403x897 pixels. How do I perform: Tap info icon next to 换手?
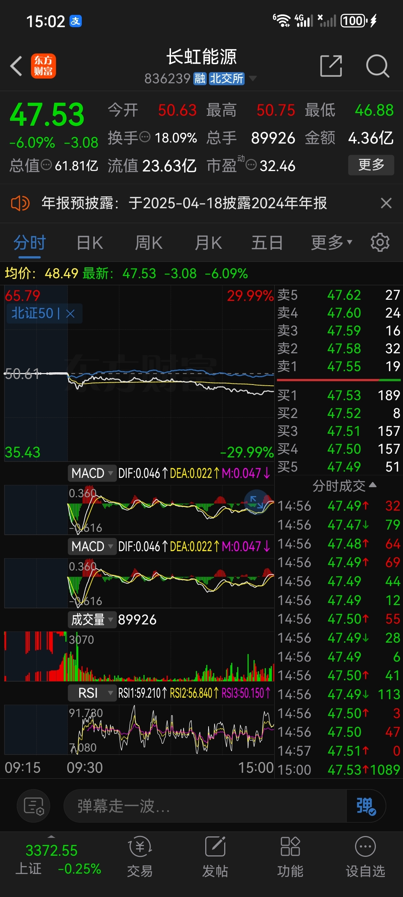145,137
